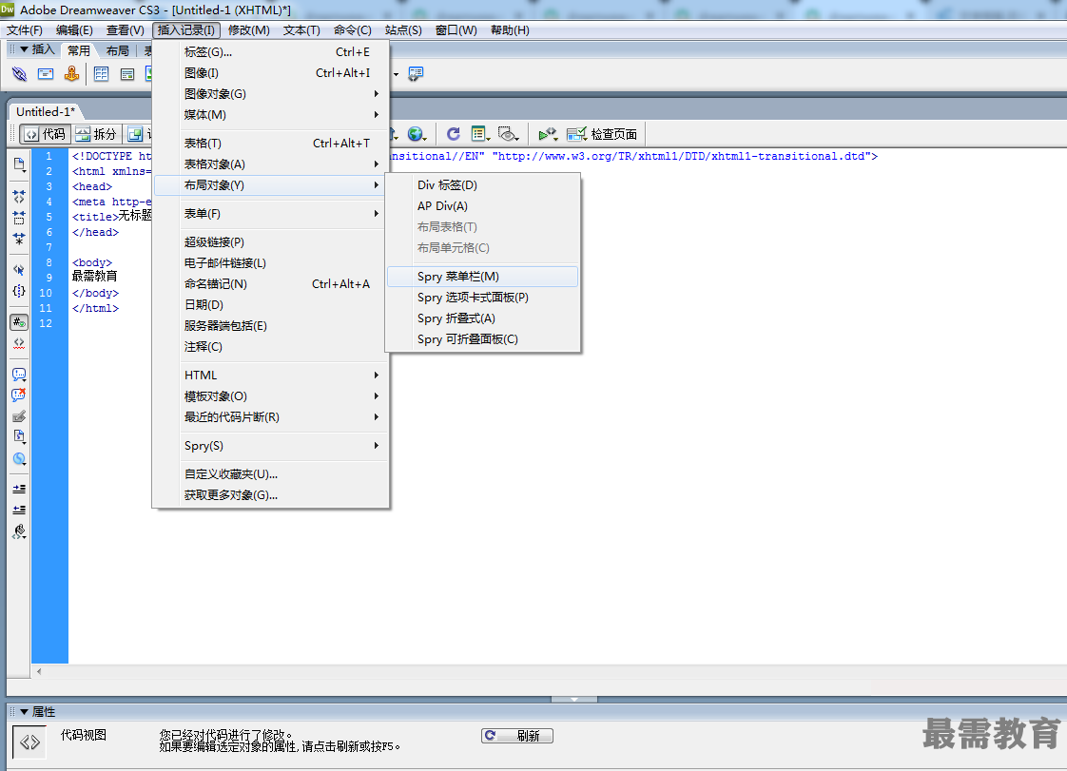Click Outdent Code icon
The height and width of the screenshot is (771, 1067).
19,510
